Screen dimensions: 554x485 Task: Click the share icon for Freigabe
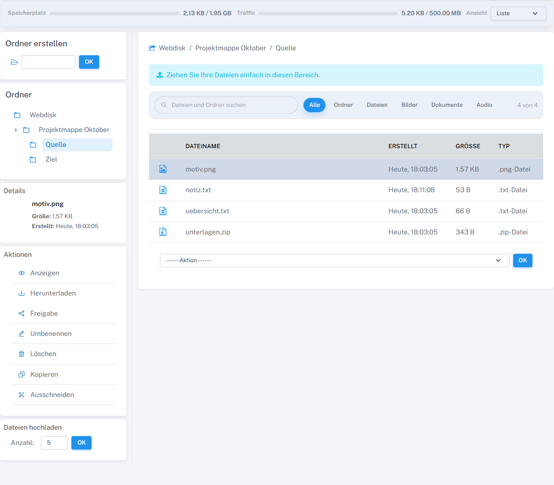pyautogui.click(x=22, y=313)
